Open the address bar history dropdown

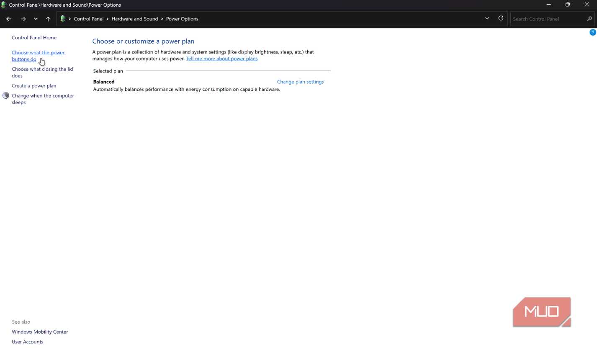487,18
